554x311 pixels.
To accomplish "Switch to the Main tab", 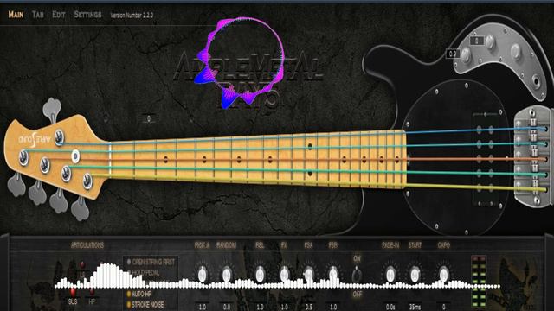I will pos(16,15).
